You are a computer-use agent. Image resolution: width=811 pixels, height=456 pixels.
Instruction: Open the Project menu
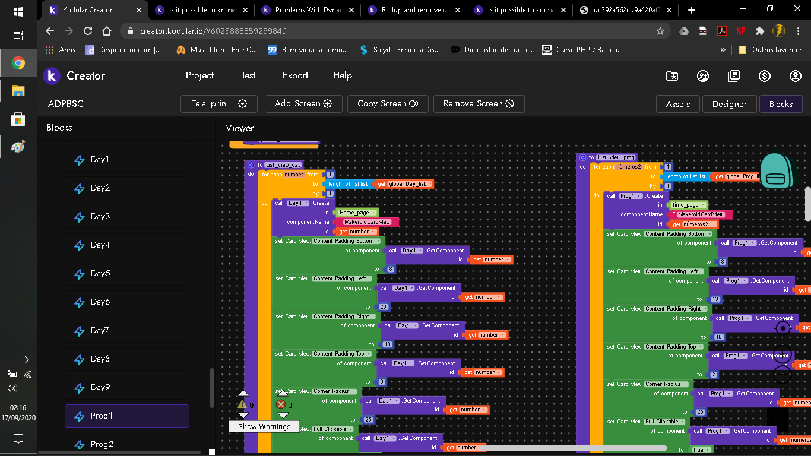pos(200,75)
